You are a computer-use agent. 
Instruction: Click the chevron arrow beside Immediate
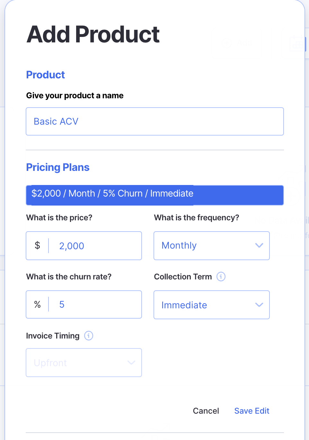259,305
